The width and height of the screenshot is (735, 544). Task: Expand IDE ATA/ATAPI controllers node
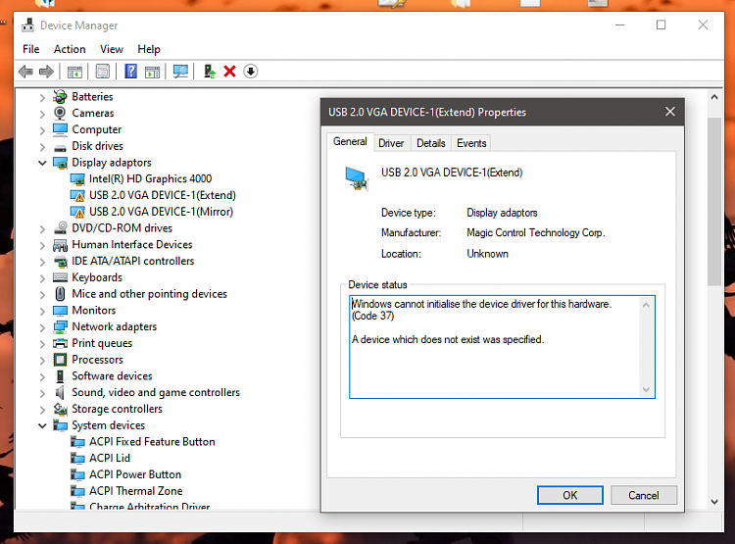(x=42, y=262)
